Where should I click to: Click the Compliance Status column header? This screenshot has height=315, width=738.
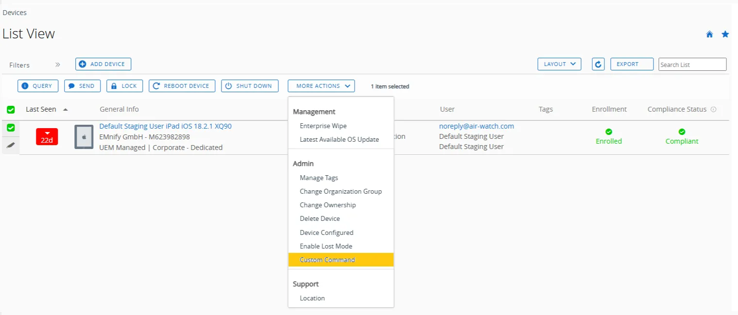677,109
